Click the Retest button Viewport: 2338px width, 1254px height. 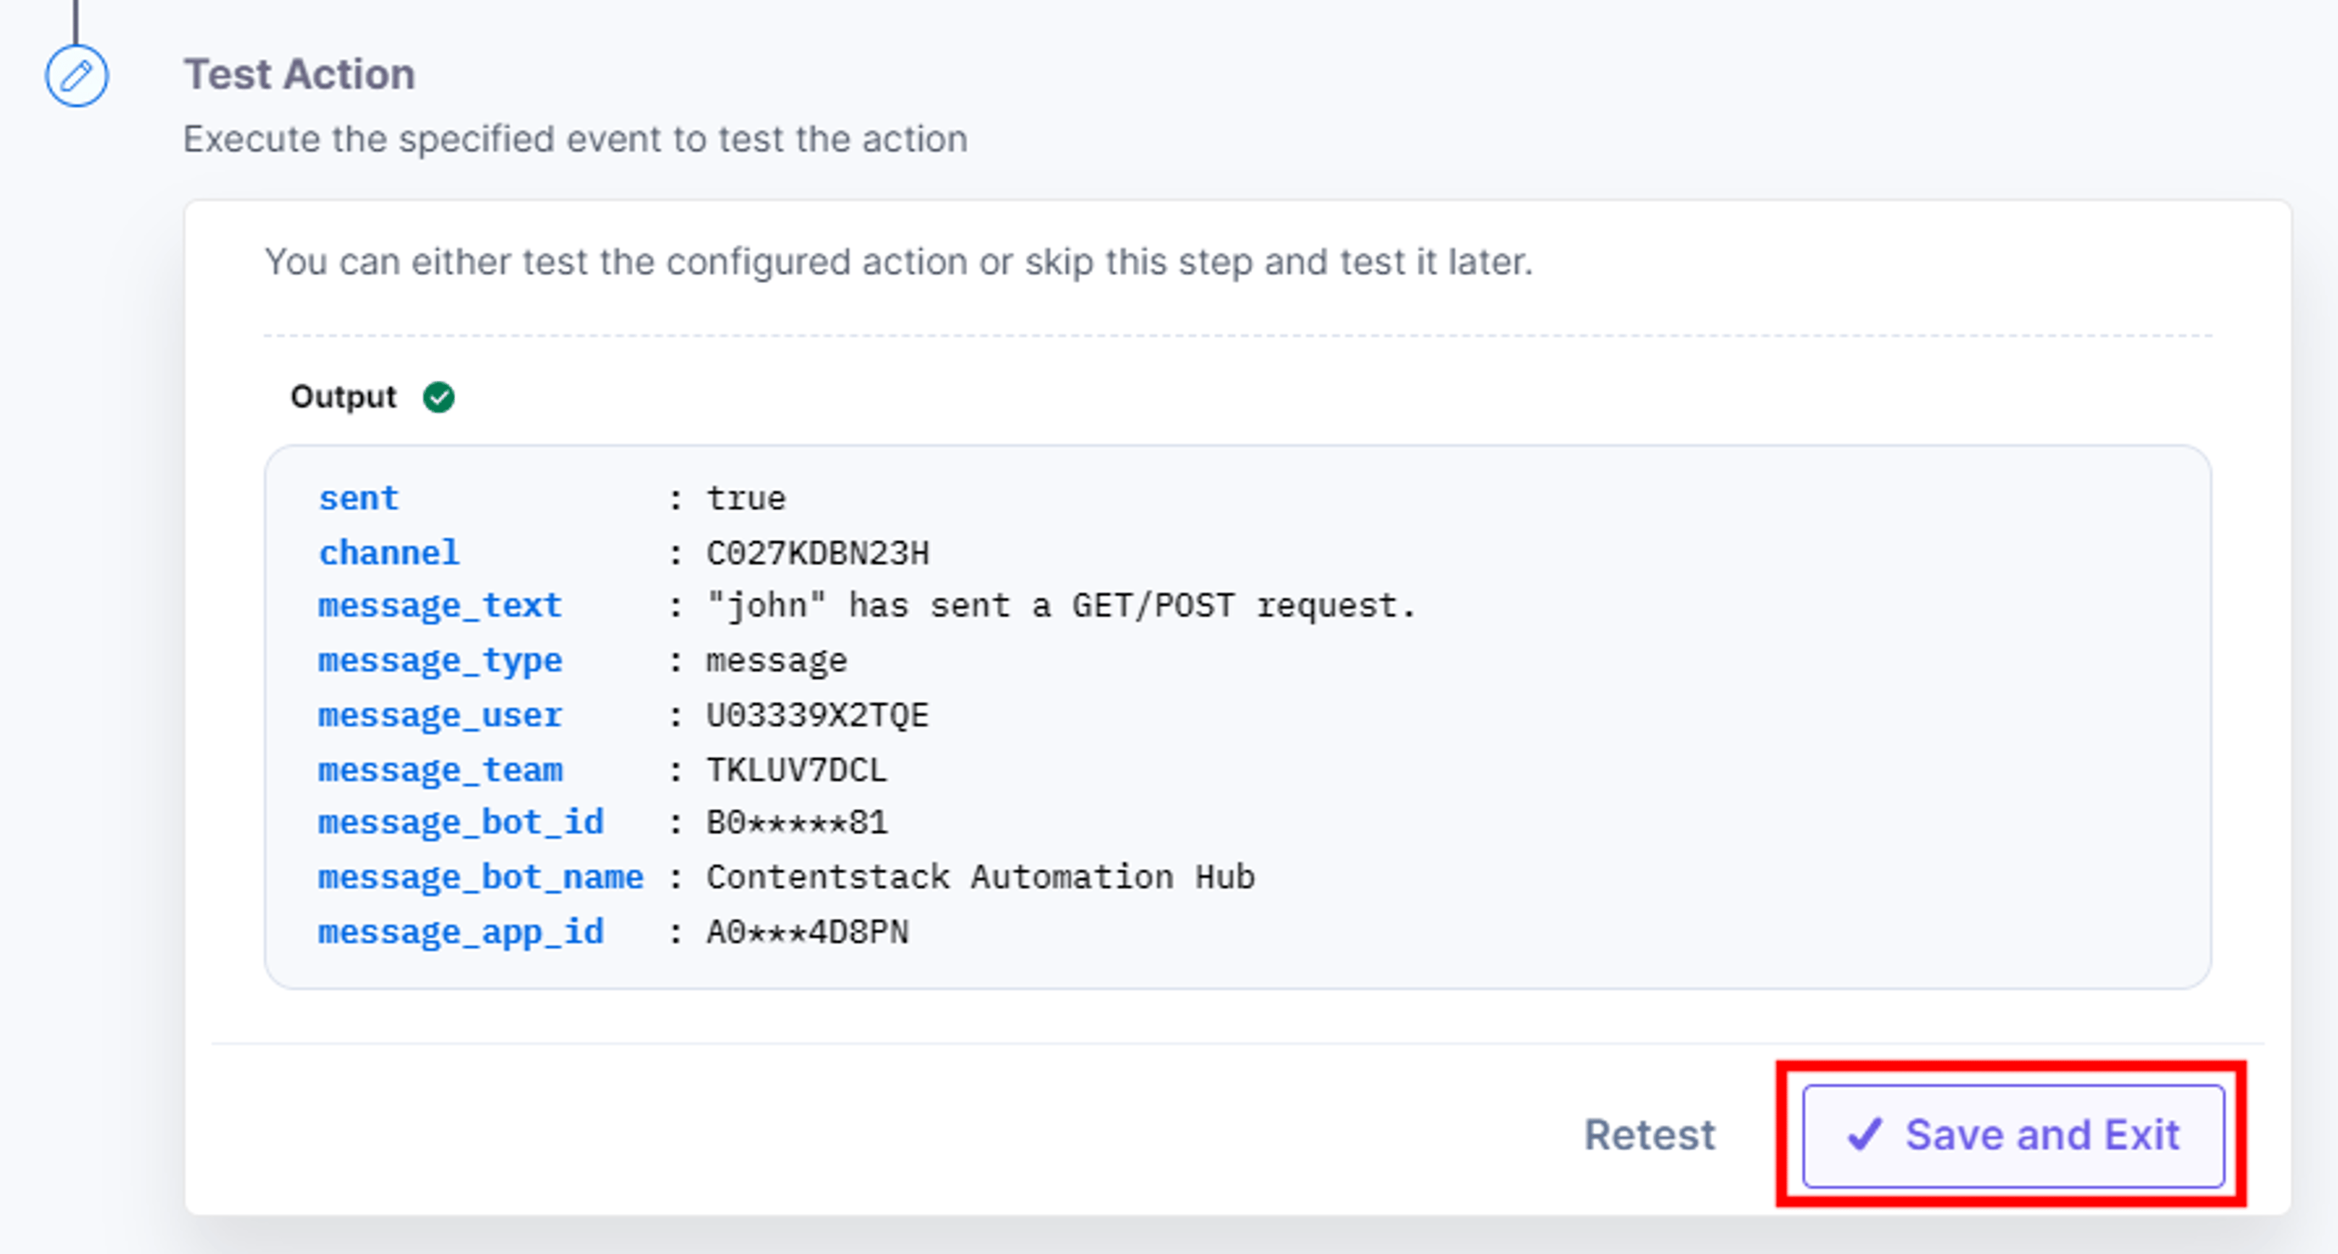[x=1649, y=1135]
